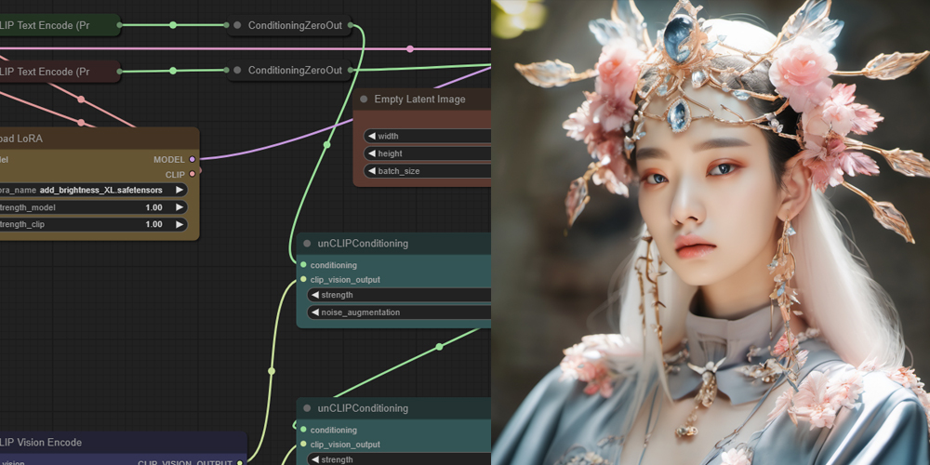Click the noise_augmentation field on unCLIPConditioning
Image resolution: width=930 pixels, height=465 pixels.
click(399, 312)
